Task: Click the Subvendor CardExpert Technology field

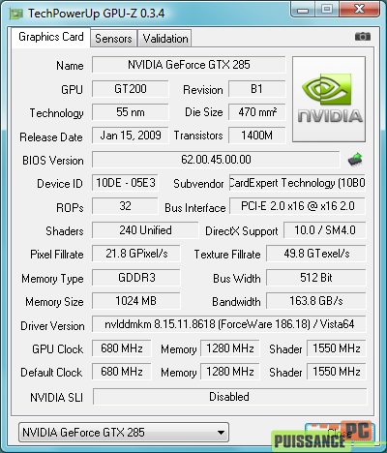Action: coord(297,183)
